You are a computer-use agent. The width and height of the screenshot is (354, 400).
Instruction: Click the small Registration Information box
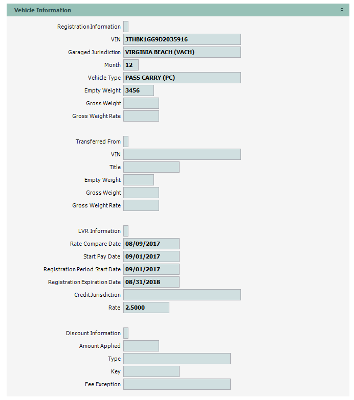tap(126, 27)
